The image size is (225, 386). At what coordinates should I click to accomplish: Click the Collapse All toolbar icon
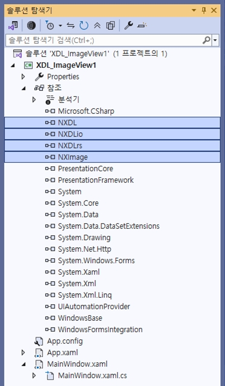(x=97, y=25)
